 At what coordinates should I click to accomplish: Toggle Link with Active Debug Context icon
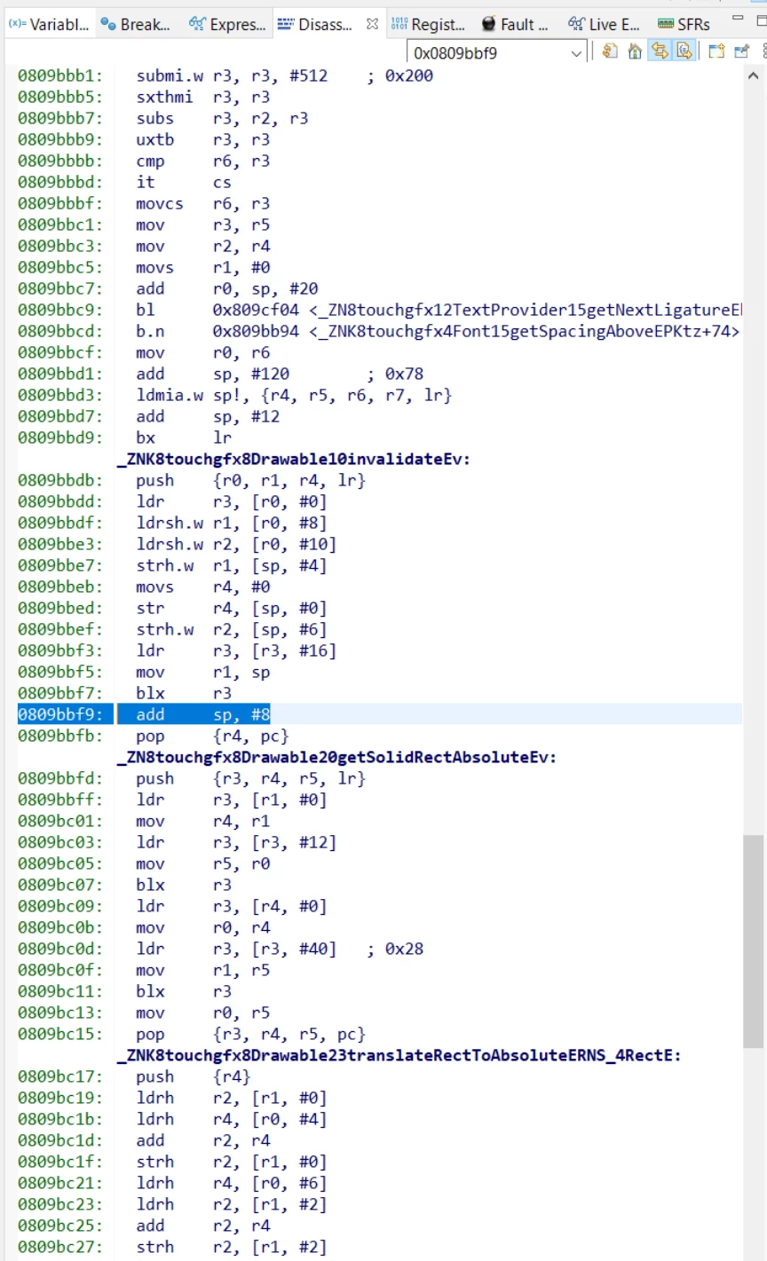[660, 51]
